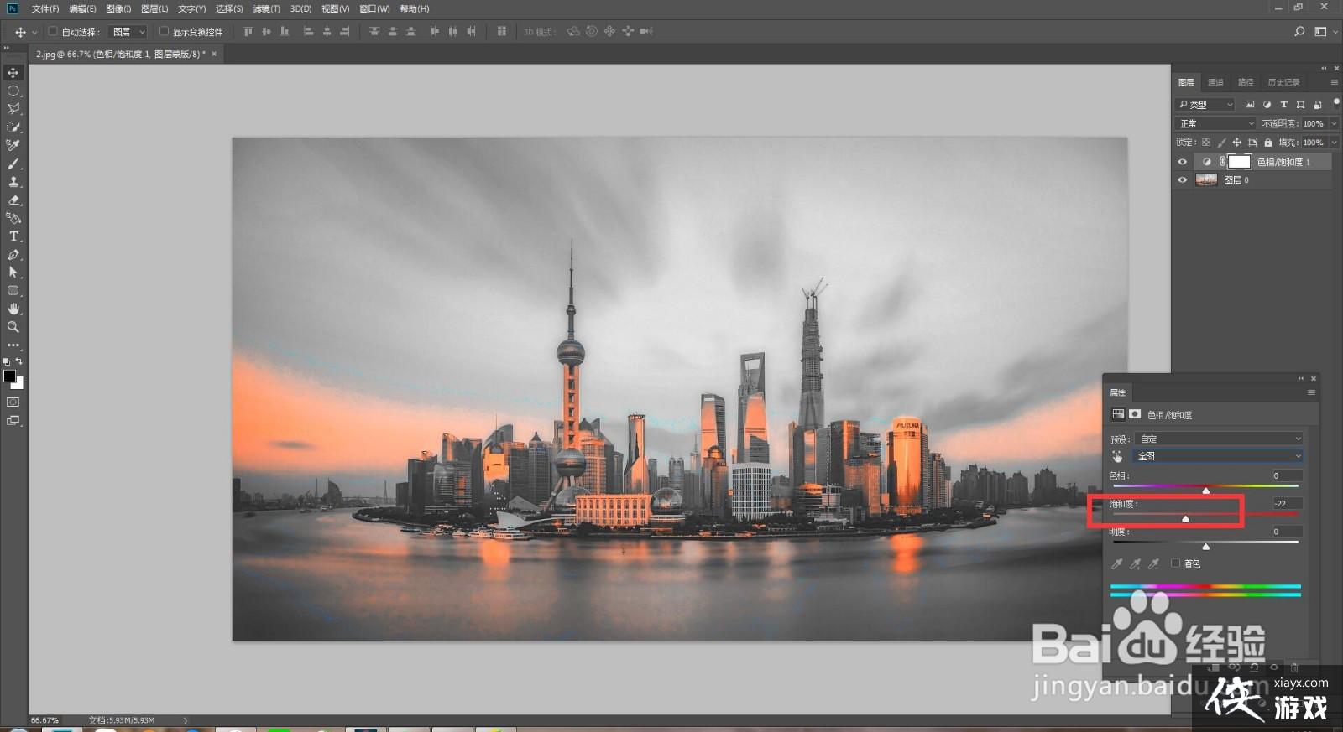This screenshot has width=1343, height=732.
Task: Filter for adjustment layers icon
Action: coord(1267,104)
